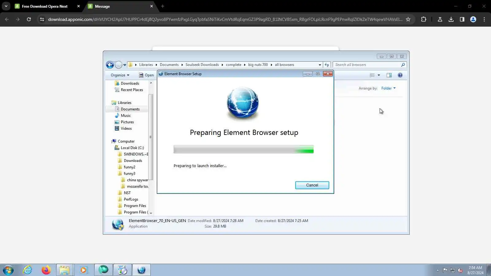Screen dimensions: 491x276
Task: Show Chrome downloads
Action: click(451, 19)
